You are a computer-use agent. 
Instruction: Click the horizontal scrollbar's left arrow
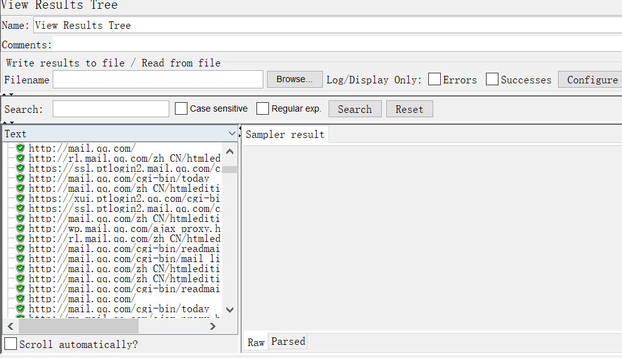click(x=10, y=327)
